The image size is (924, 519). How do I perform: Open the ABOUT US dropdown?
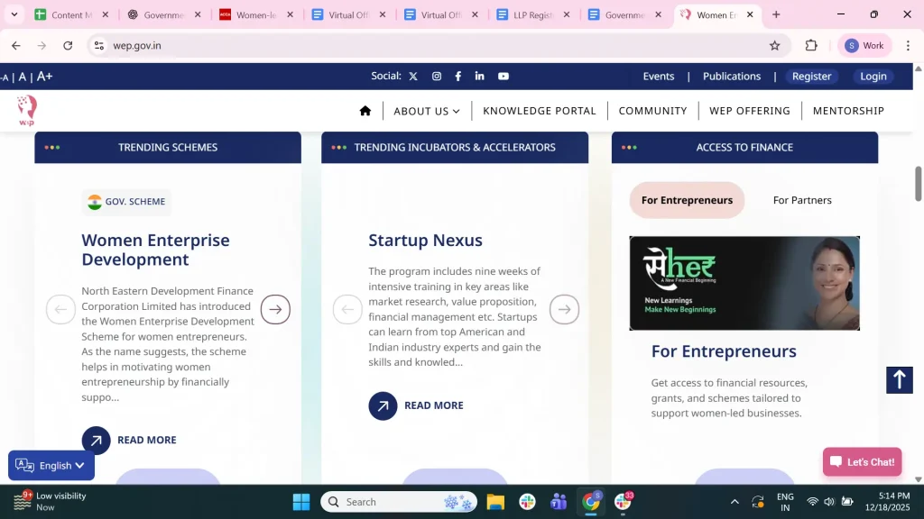click(426, 110)
